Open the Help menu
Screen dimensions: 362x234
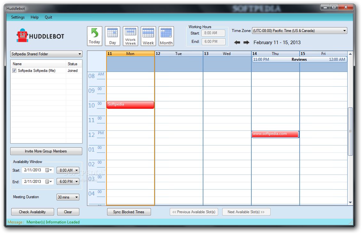click(35, 17)
